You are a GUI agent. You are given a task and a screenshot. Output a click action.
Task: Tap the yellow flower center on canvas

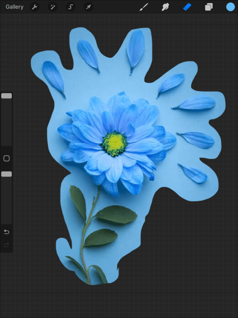point(115,144)
